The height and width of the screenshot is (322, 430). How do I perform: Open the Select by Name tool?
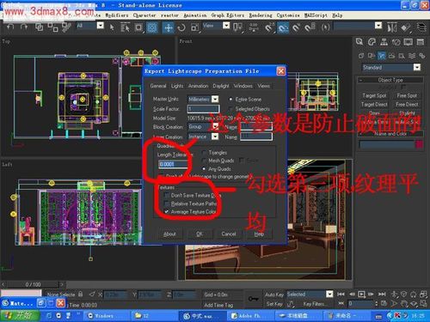click(125, 27)
